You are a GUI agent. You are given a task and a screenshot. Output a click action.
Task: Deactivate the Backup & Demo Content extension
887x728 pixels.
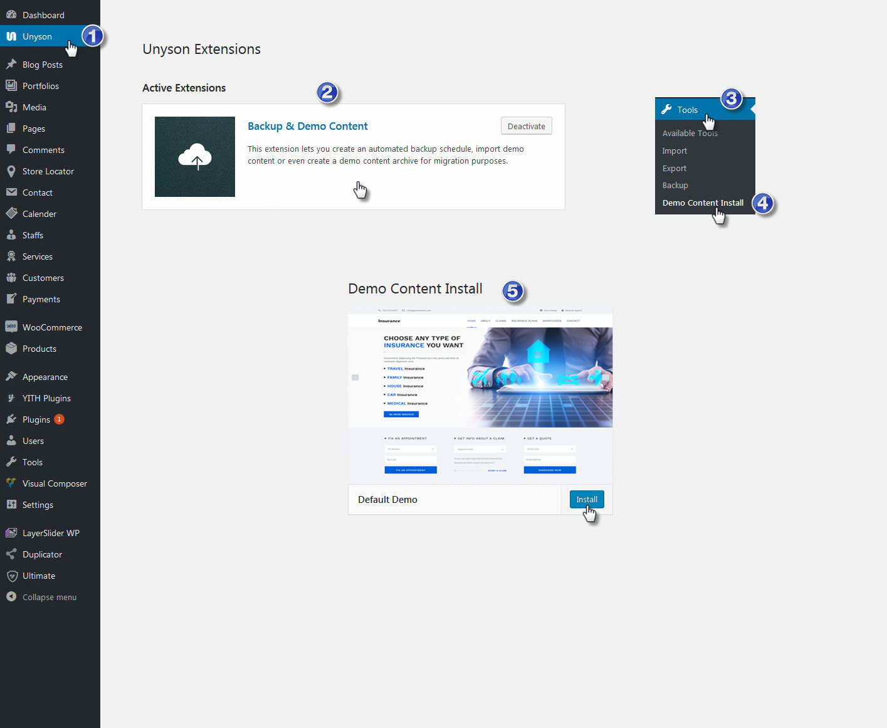(x=527, y=126)
